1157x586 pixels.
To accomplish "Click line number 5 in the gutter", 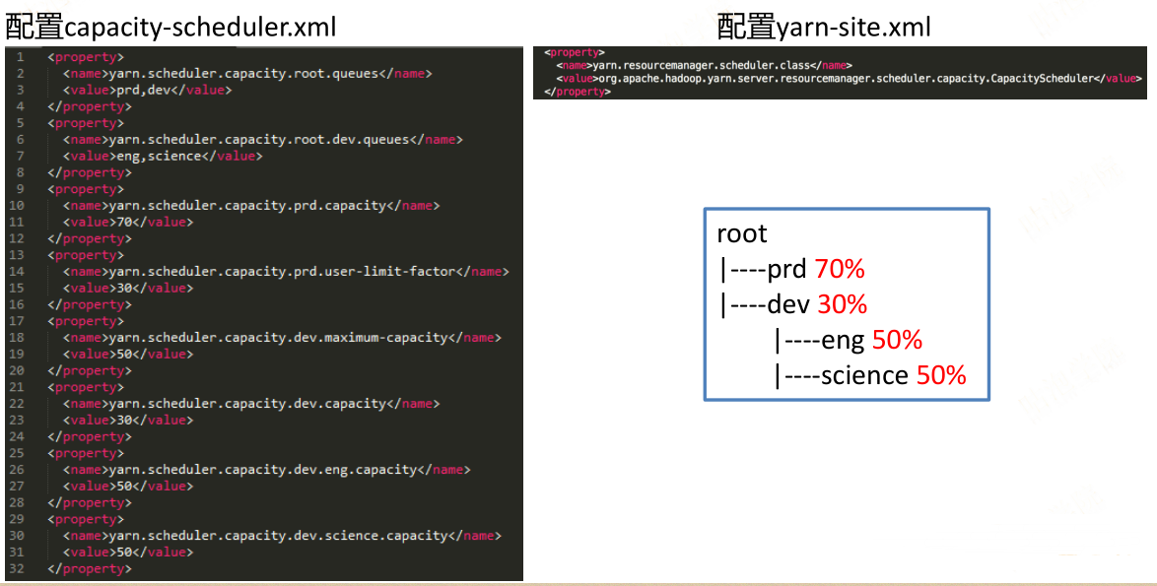I will coord(20,123).
